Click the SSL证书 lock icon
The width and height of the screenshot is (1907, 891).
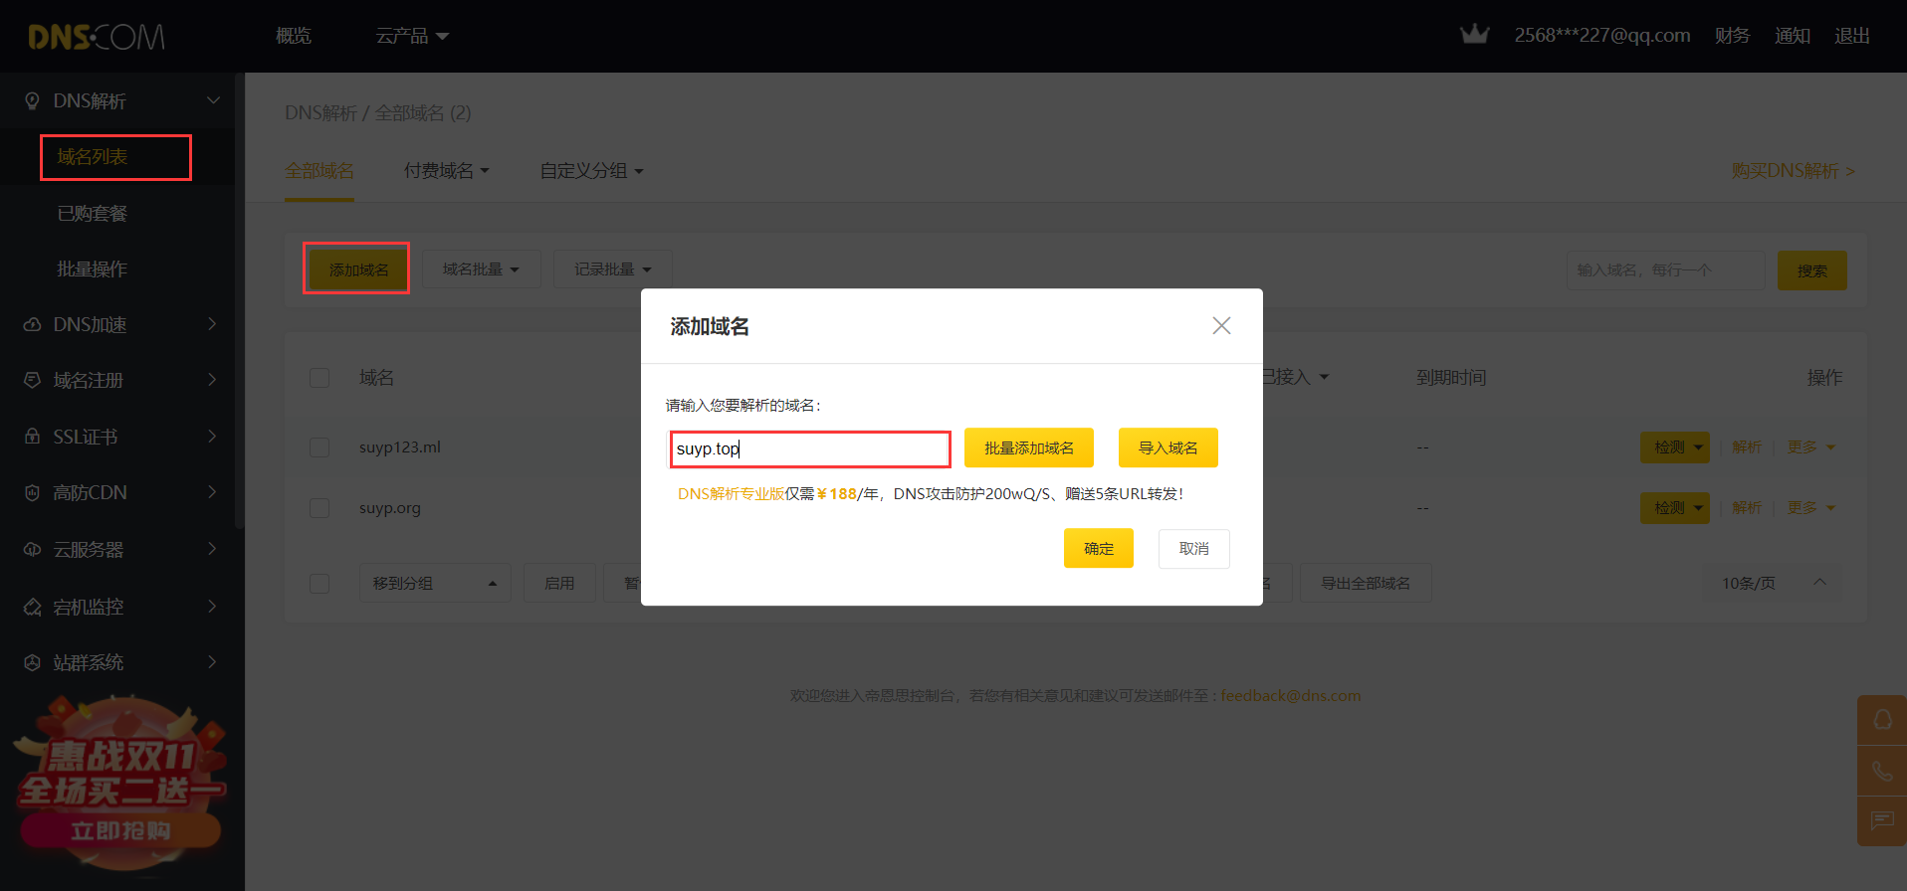pos(32,437)
